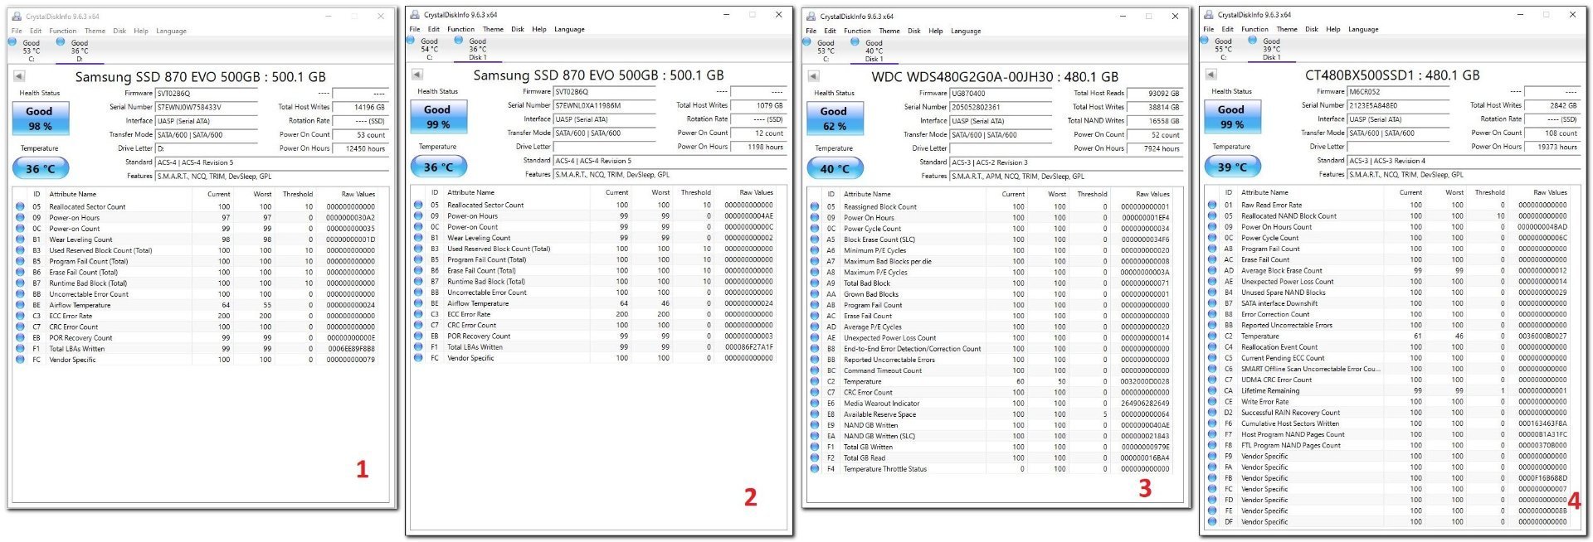Screen dimensions: 1593x542
Task: Open the Help menu in the CT480BX500SSD1 window
Action: 1333,29
